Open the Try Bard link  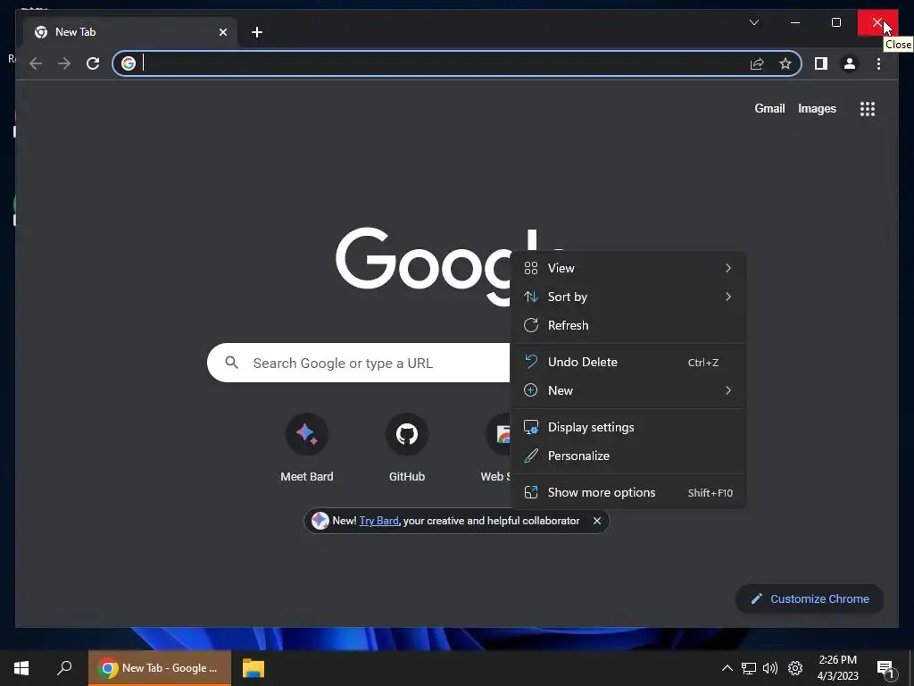click(378, 521)
